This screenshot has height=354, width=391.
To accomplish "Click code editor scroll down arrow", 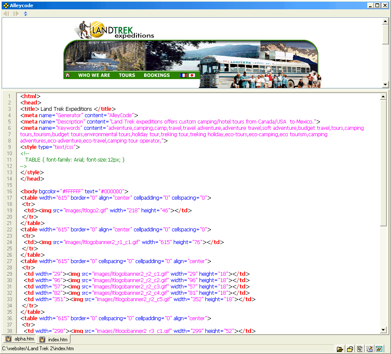I will [383, 330].
